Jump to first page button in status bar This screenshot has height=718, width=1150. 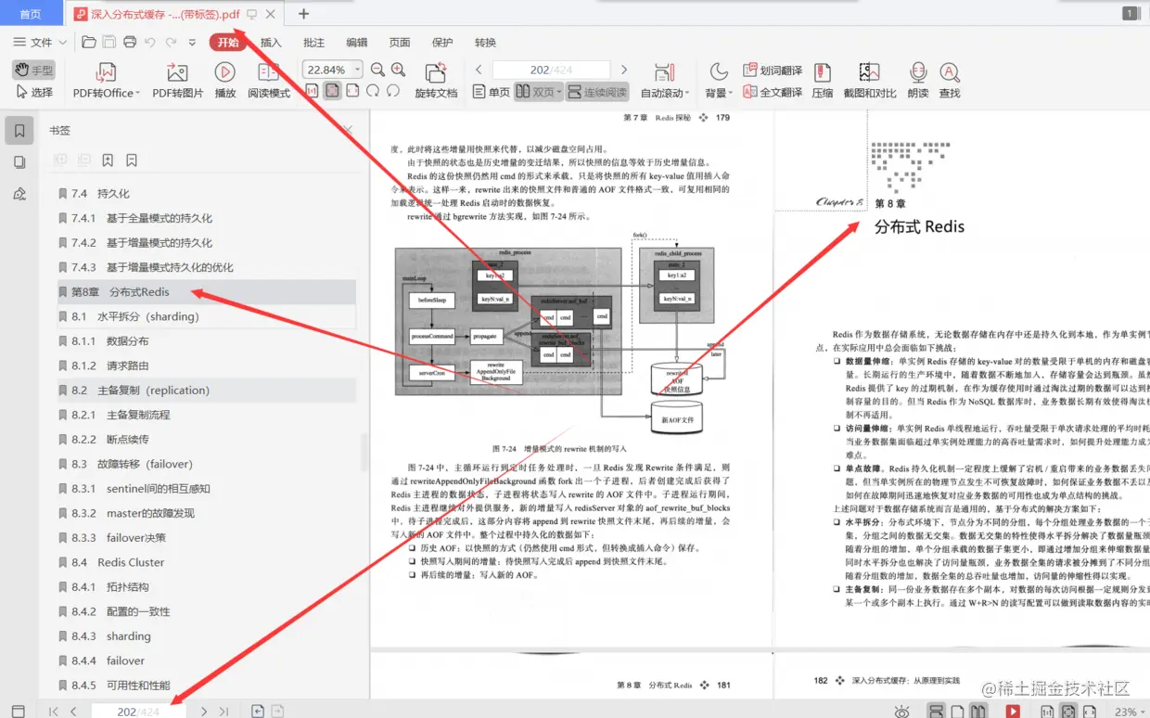tap(54, 712)
